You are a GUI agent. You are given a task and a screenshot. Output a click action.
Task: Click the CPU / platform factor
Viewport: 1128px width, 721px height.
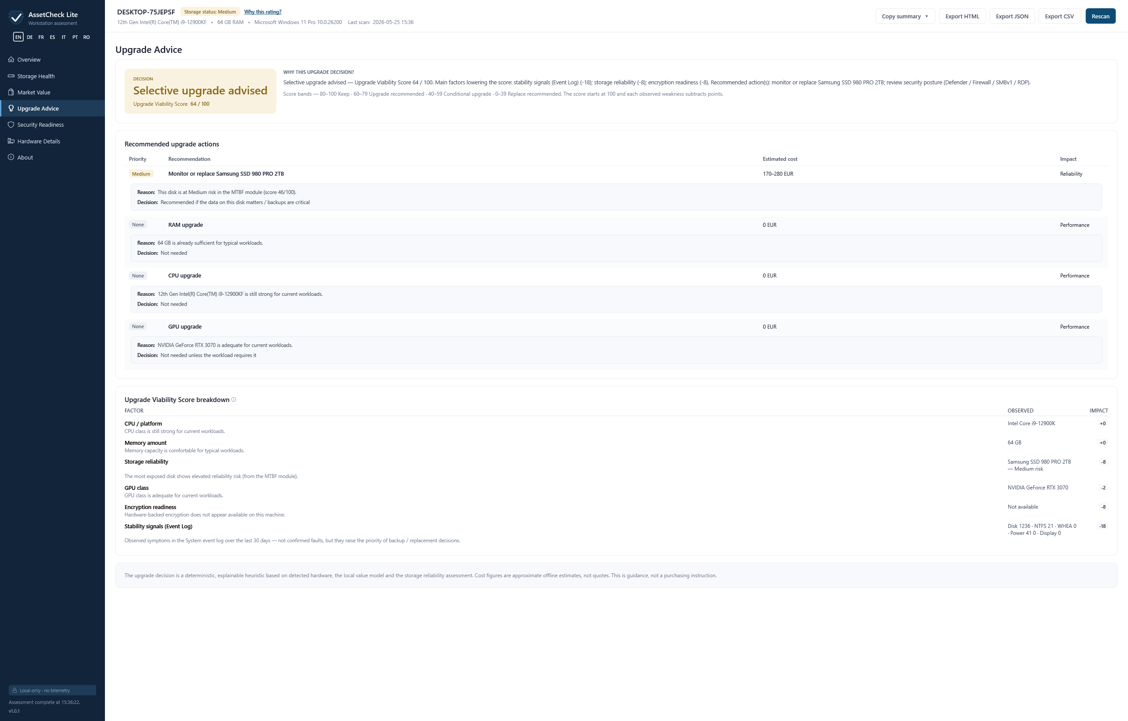point(143,424)
